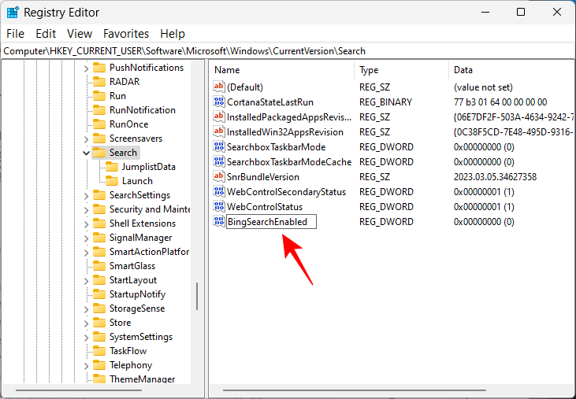Screen dimensions: 576x399
Task: Click the BingSearchEnabled name edit box
Action: tap(271, 222)
